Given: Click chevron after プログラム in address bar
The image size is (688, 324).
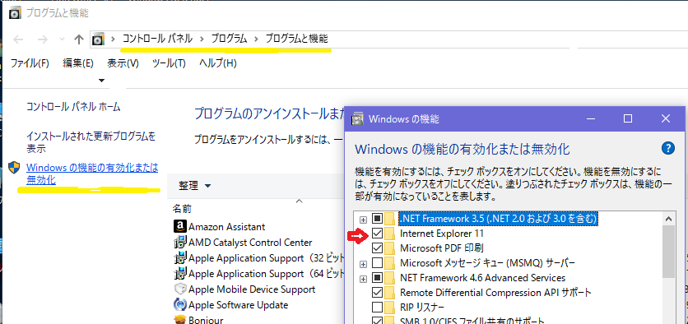Looking at the screenshot, I should [x=256, y=39].
